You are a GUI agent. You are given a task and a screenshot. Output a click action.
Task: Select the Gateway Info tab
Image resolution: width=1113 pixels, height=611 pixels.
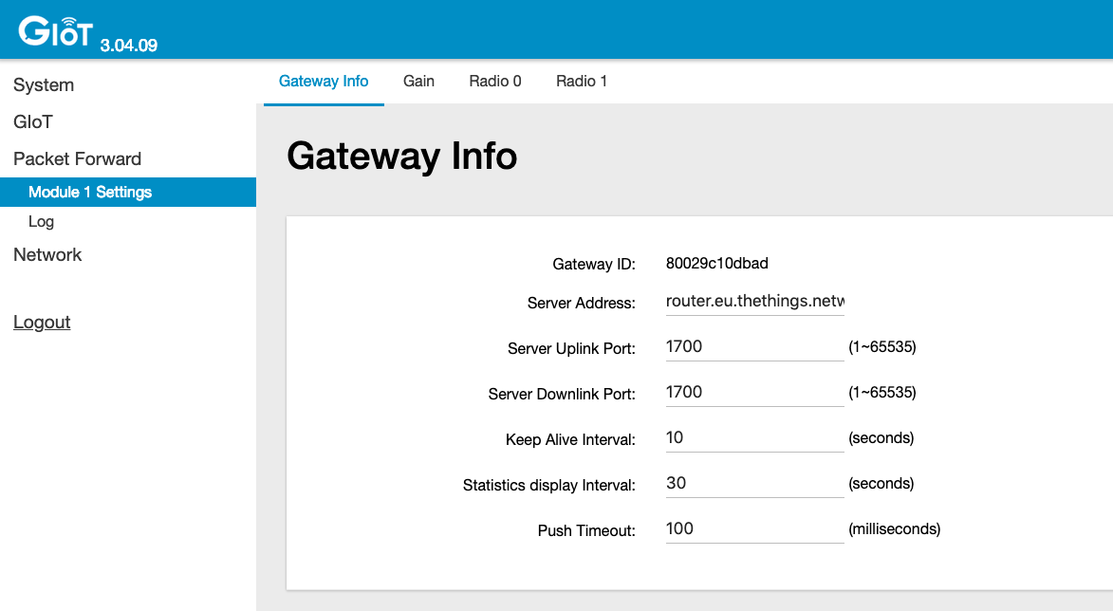(x=324, y=81)
